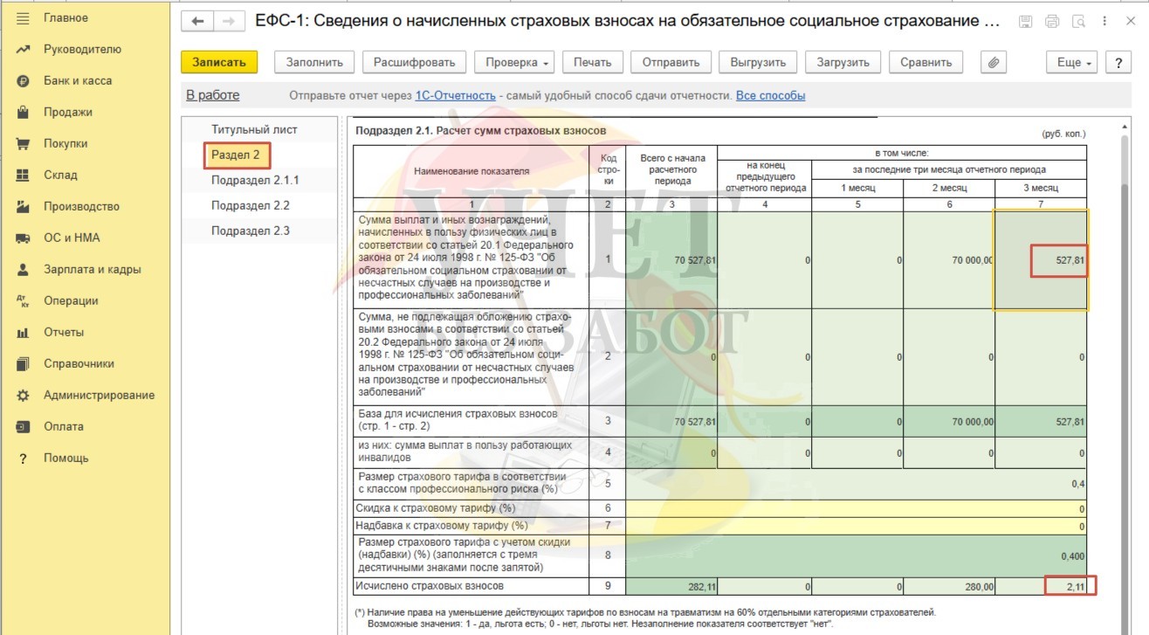Open Банк и касса menu item
The height and width of the screenshot is (635, 1149).
point(78,80)
